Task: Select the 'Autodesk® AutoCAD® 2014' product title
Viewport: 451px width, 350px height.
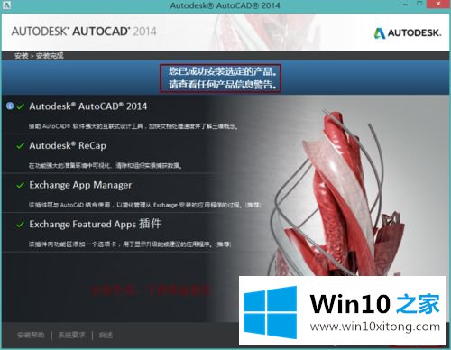Action: (88, 106)
